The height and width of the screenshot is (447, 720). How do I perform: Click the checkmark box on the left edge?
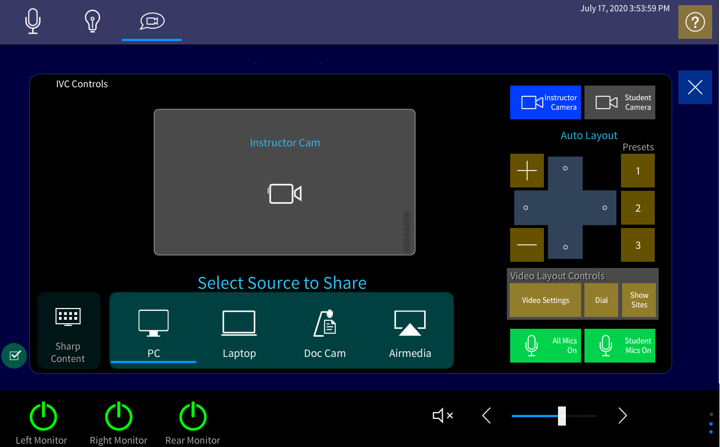tap(13, 355)
